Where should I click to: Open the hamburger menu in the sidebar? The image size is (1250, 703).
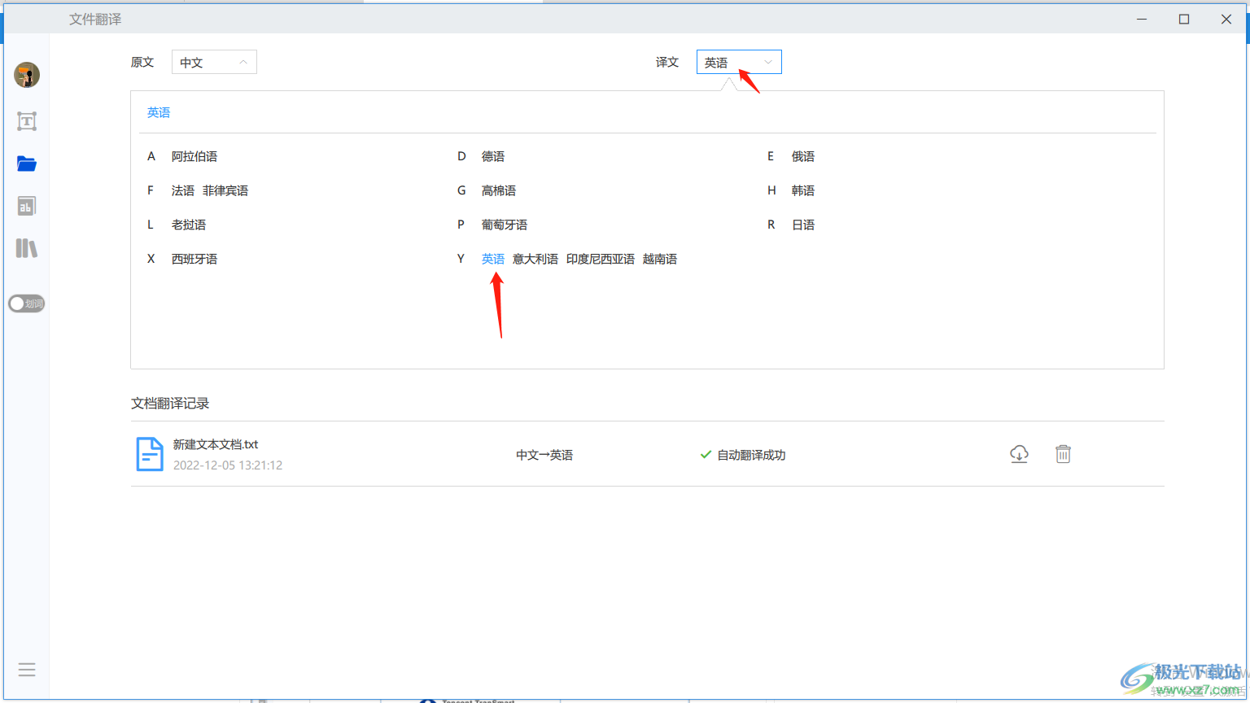[27, 670]
